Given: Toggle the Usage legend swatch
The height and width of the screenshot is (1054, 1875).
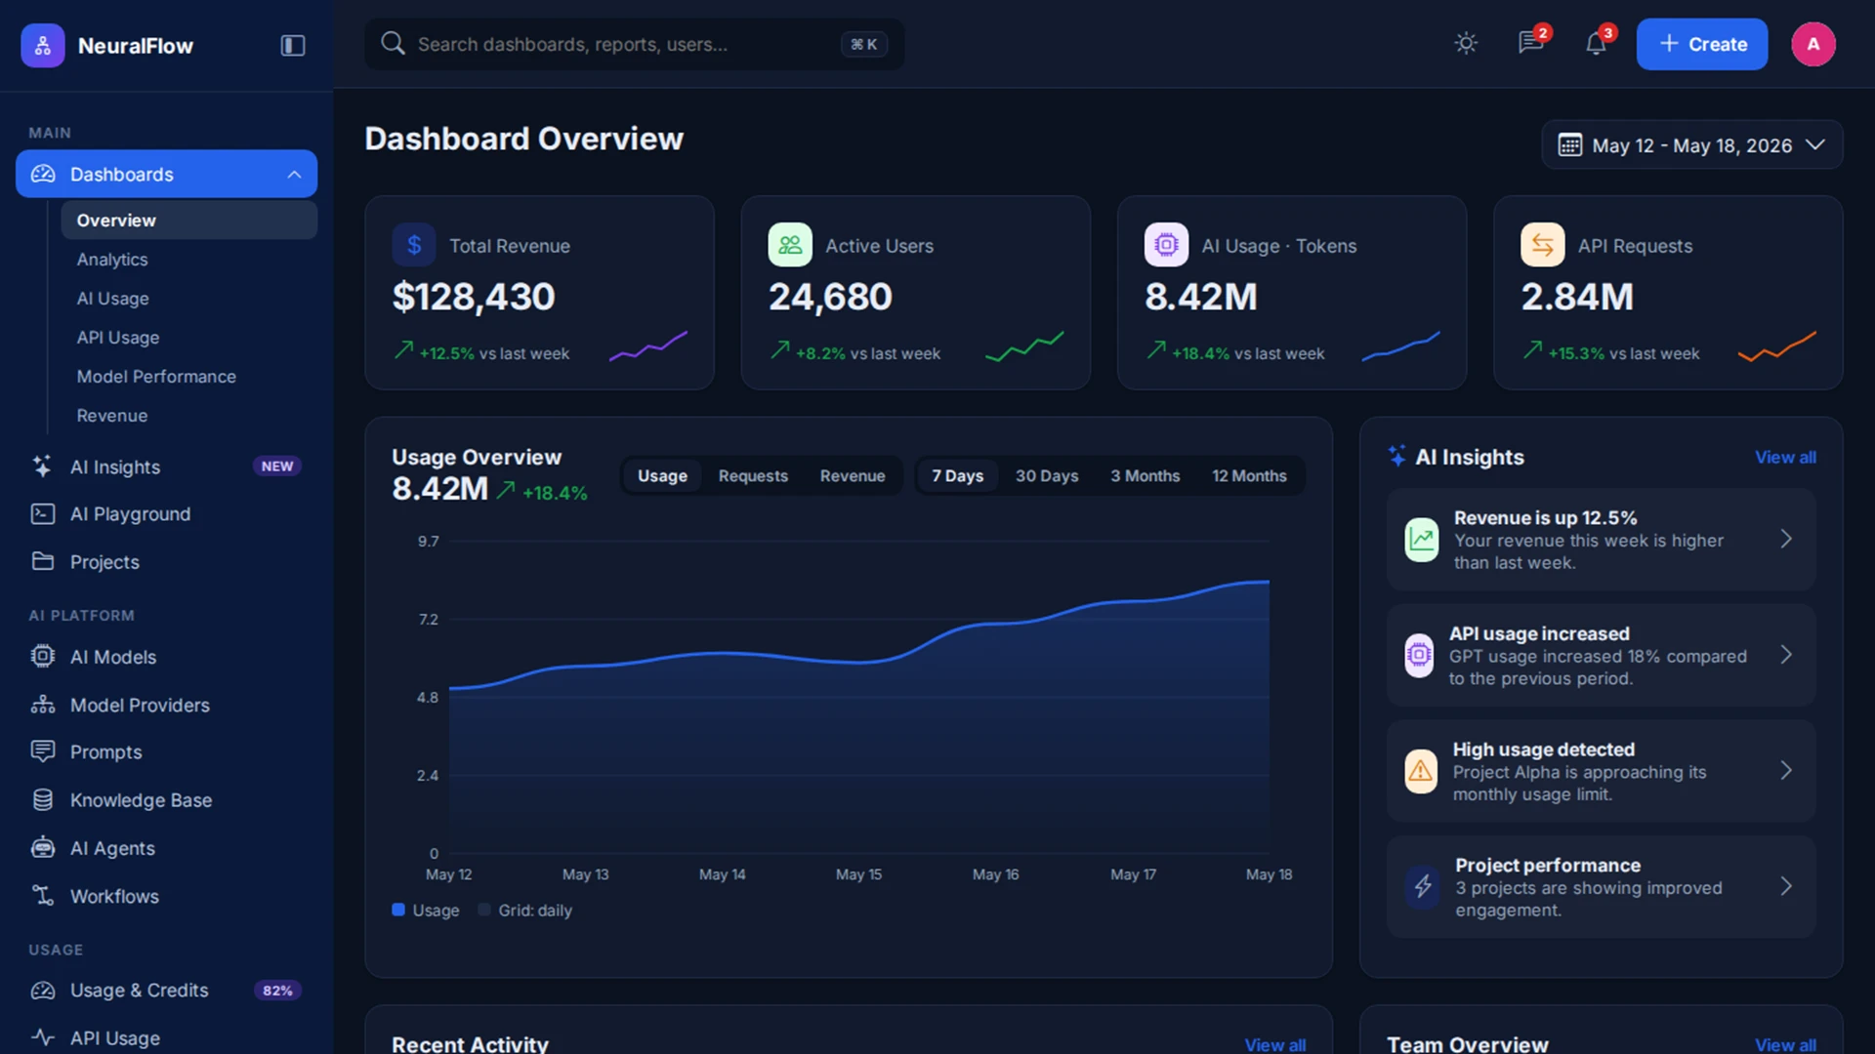Looking at the screenshot, I should (x=398, y=910).
